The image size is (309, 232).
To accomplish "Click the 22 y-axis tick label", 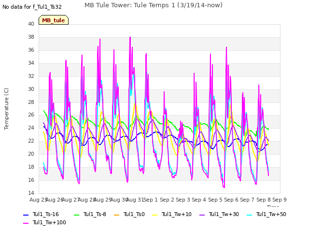I will (31, 141).
